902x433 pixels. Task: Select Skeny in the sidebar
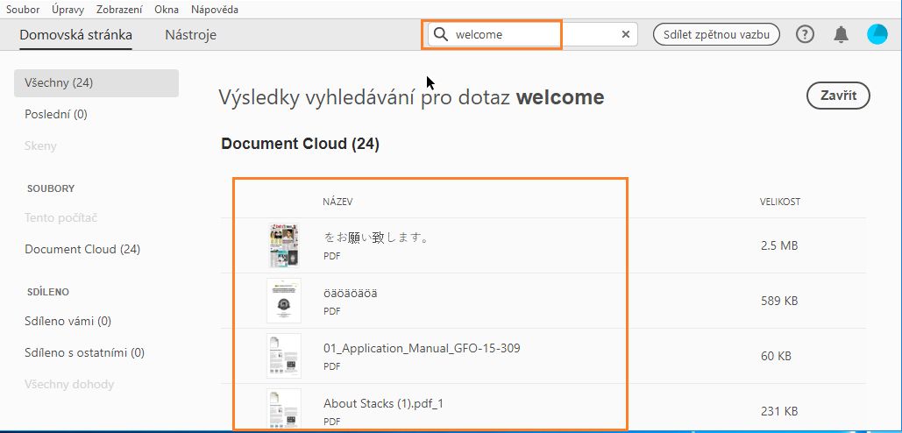[x=41, y=146]
